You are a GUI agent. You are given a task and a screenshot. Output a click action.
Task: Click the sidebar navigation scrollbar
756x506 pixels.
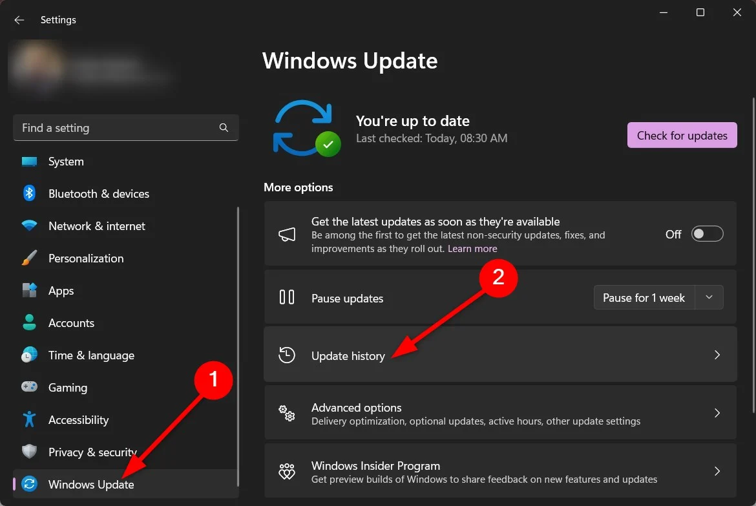click(x=238, y=346)
